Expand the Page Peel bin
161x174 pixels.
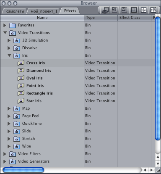pos(9,116)
